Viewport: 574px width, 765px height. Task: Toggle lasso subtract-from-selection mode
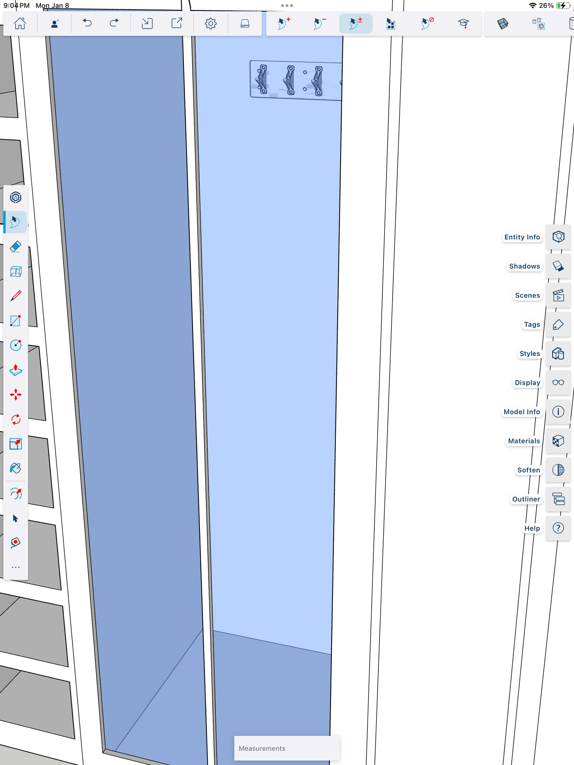(x=319, y=24)
